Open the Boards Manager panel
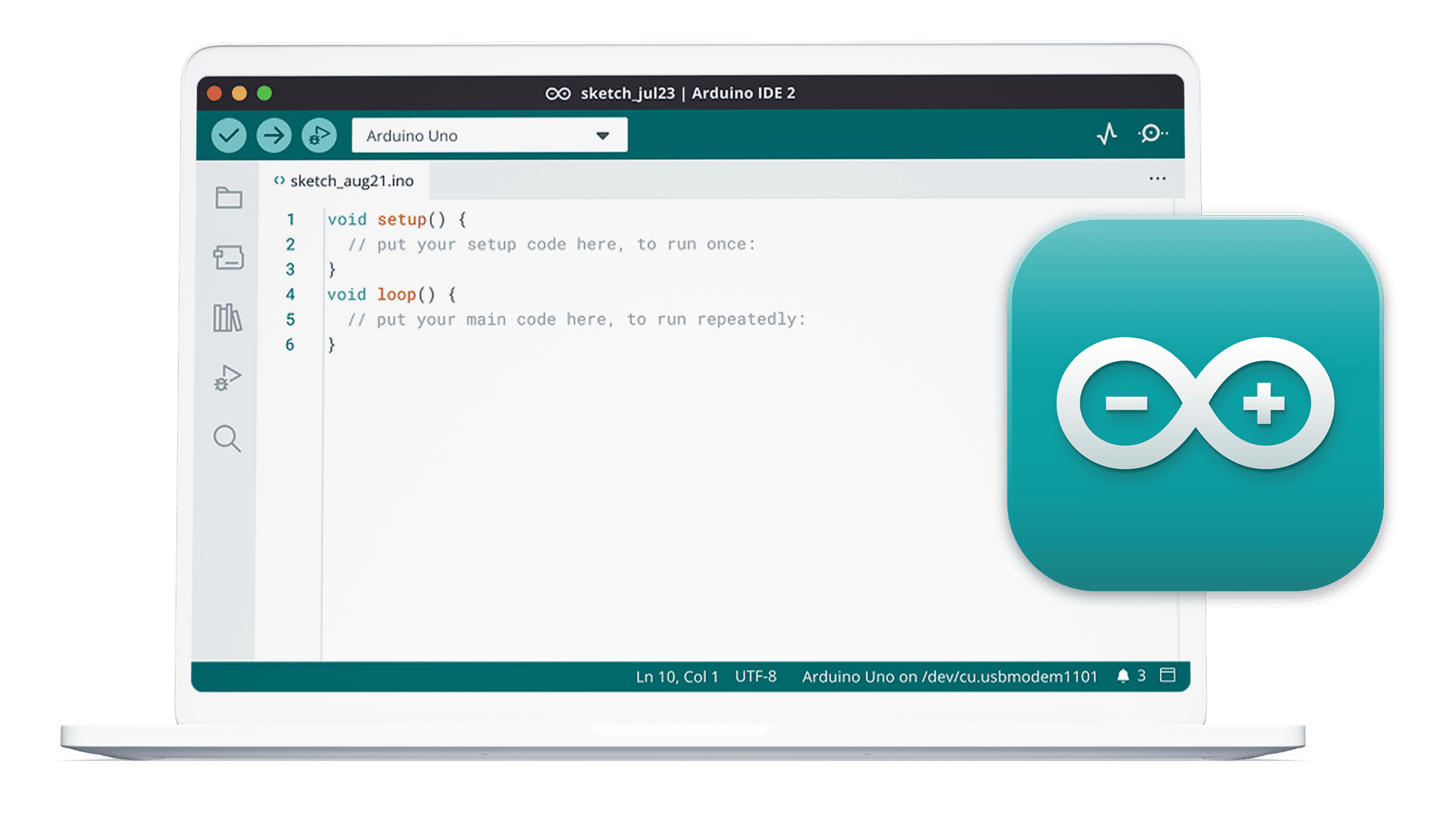The height and width of the screenshot is (815, 1430). coord(228,259)
